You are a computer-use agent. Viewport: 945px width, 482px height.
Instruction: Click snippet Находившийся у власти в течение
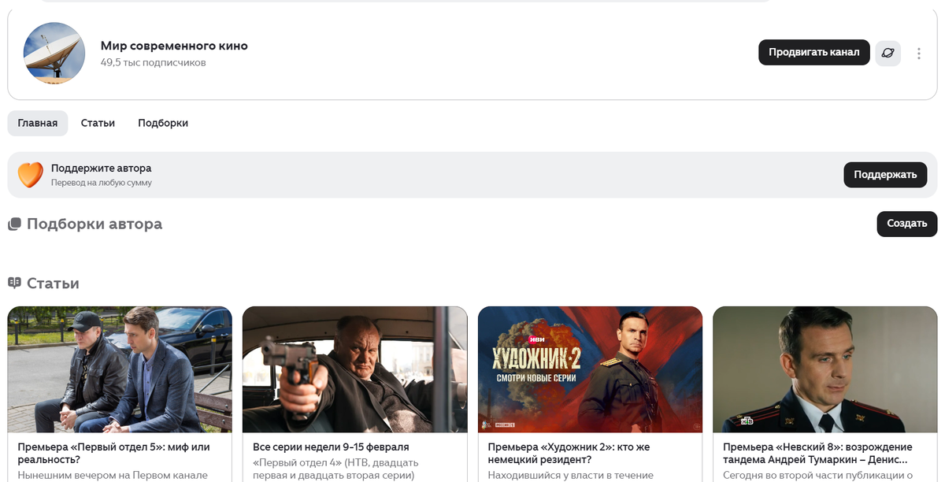(x=571, y=475)
